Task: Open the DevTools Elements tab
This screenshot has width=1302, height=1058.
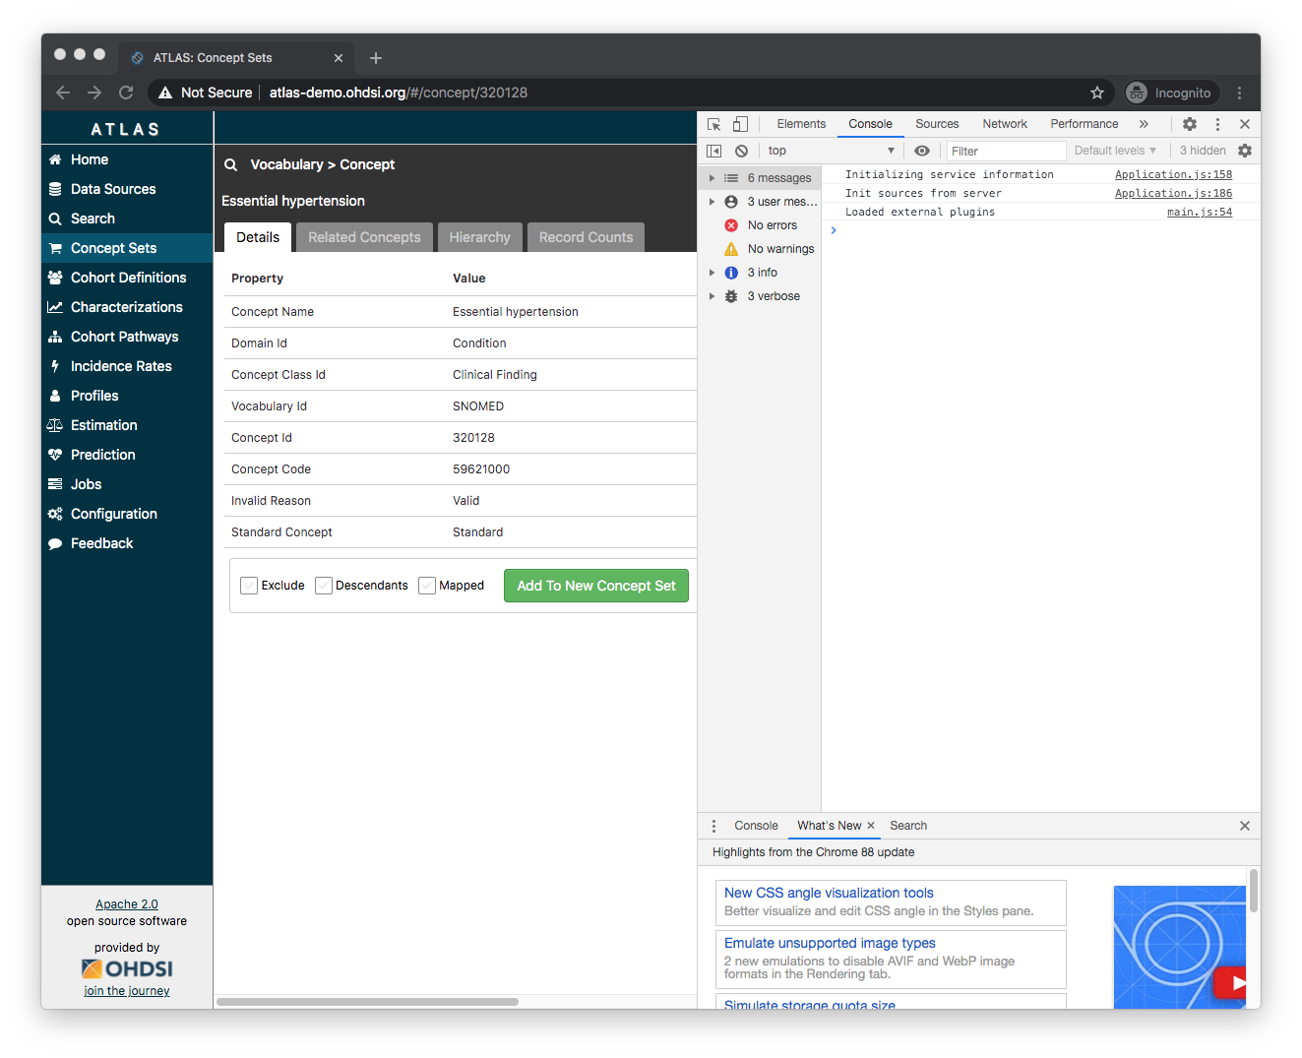Action: [801, 124]
